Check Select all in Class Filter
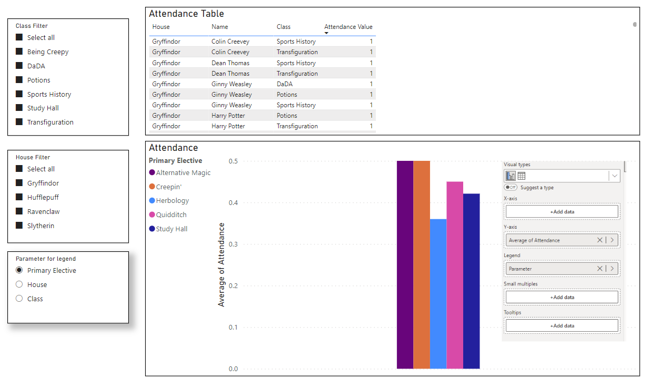The image size is (653, 389). [19, 37]
